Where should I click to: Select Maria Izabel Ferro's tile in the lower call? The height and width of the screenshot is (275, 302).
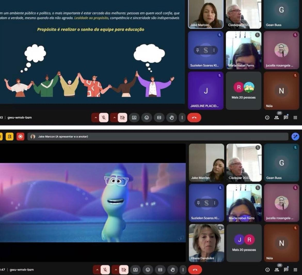244,203
